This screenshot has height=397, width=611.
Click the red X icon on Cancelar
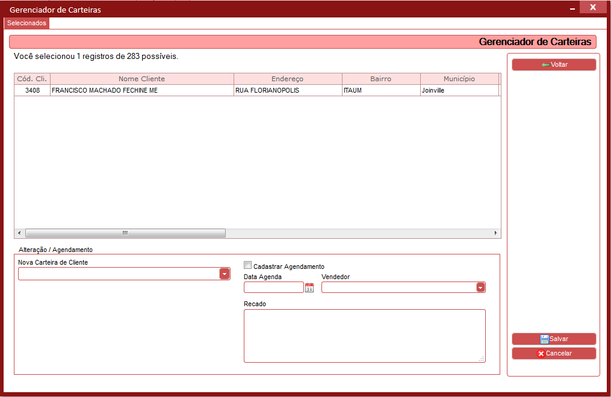(x=541, y=354)
